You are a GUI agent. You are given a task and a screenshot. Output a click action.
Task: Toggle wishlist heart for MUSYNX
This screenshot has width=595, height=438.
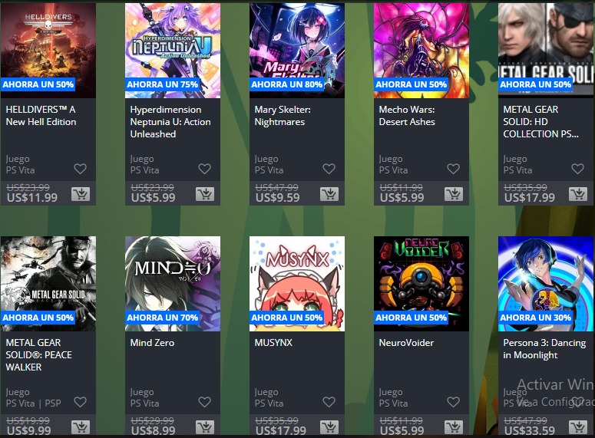[329, 402]
